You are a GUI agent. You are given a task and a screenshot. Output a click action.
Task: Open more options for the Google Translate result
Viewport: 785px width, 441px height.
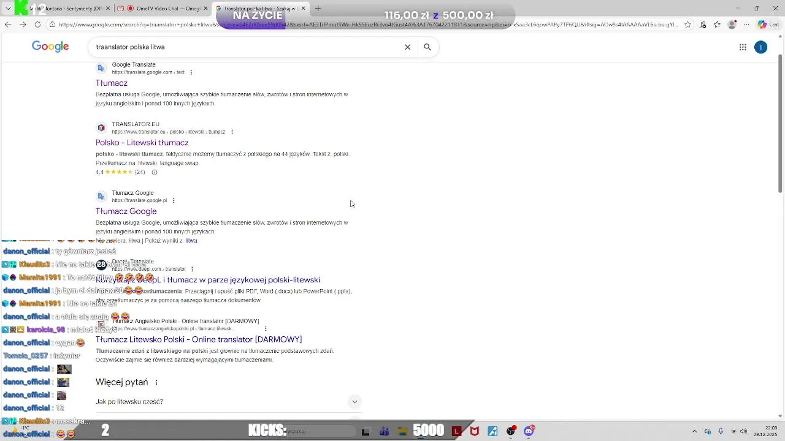point(191,72)
